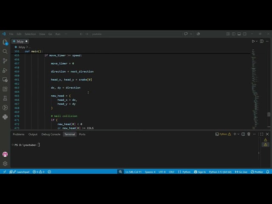The height and width of the screenshot is (204, 272).
Task: Open the Explorer view in activity bar
Action: (5, 42)
